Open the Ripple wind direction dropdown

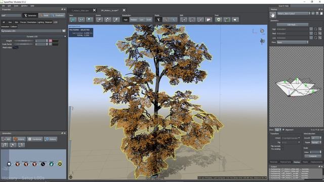coord(316,143)
